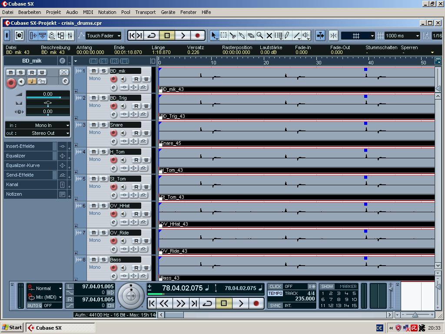Mute the BD_mik track
Screen dimensions: 445x334
94,71
